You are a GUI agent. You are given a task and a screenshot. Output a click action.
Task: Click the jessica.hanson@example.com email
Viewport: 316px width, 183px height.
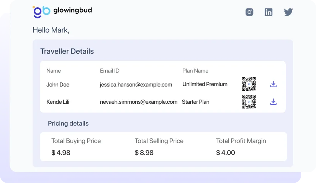pos(136,85)
